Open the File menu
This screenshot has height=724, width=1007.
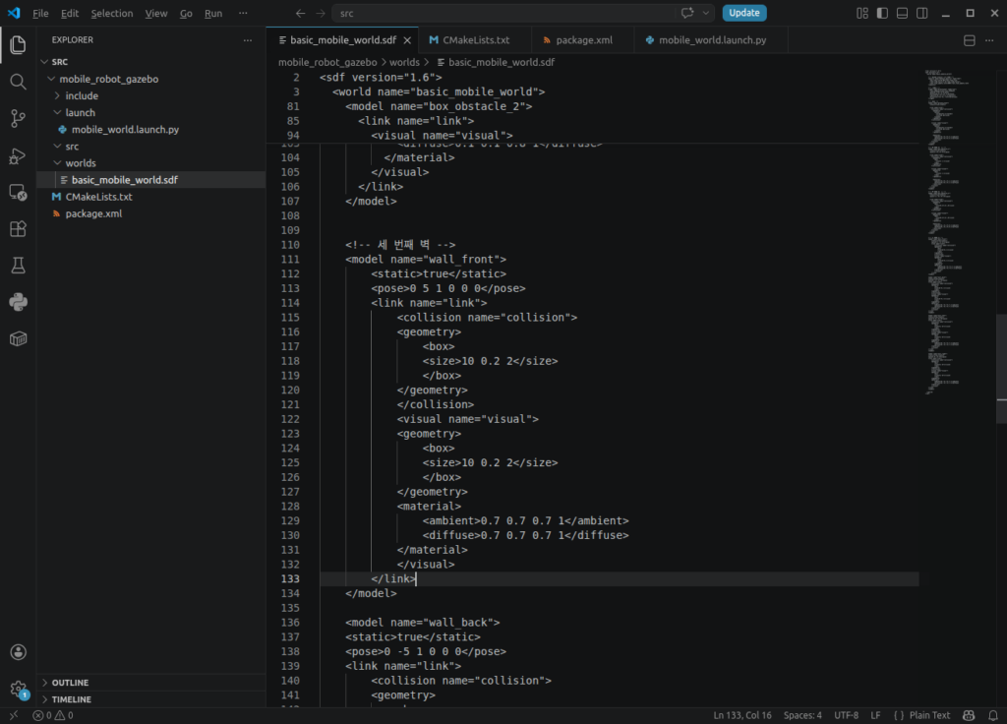40,13
